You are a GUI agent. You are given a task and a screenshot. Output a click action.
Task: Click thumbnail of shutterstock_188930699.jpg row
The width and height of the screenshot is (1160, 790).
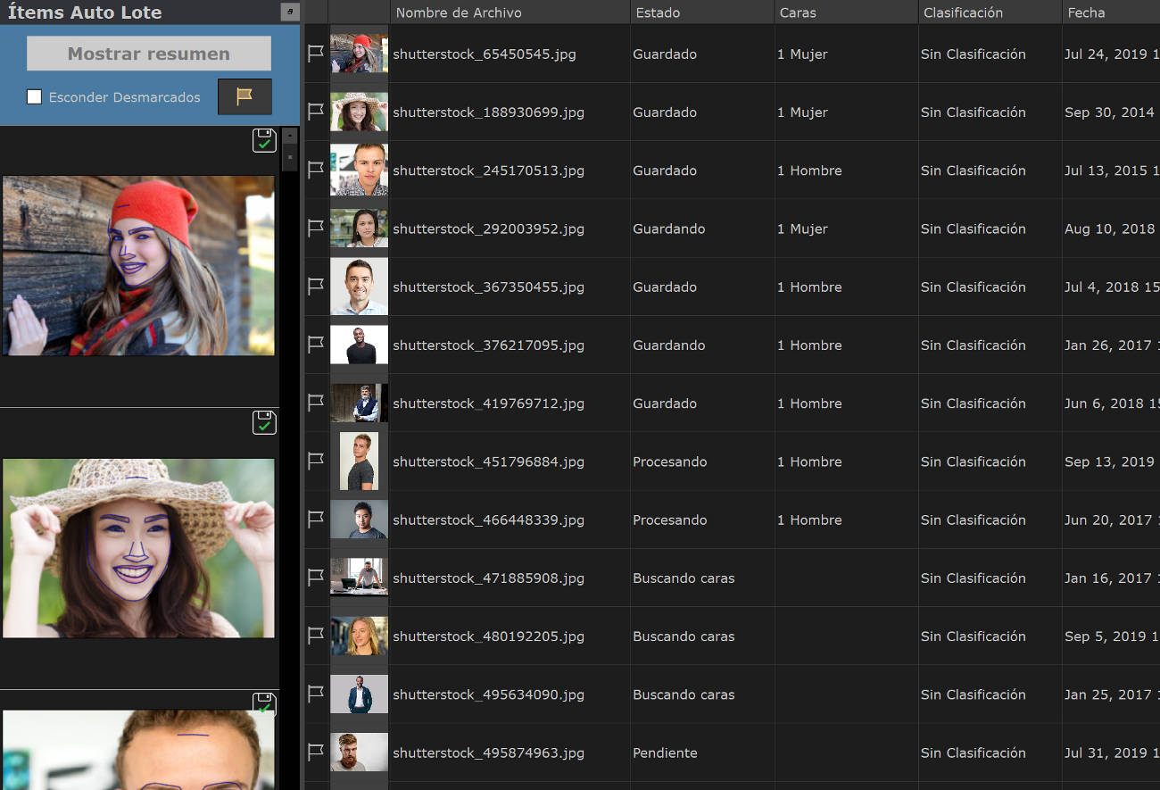[359, 112]
